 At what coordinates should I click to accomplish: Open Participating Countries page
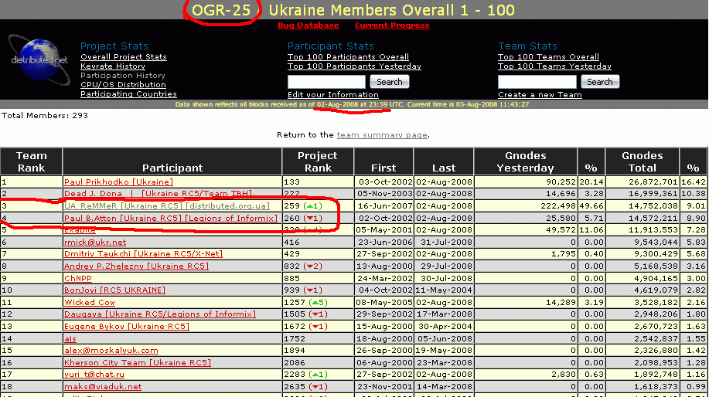coord(128,94)
